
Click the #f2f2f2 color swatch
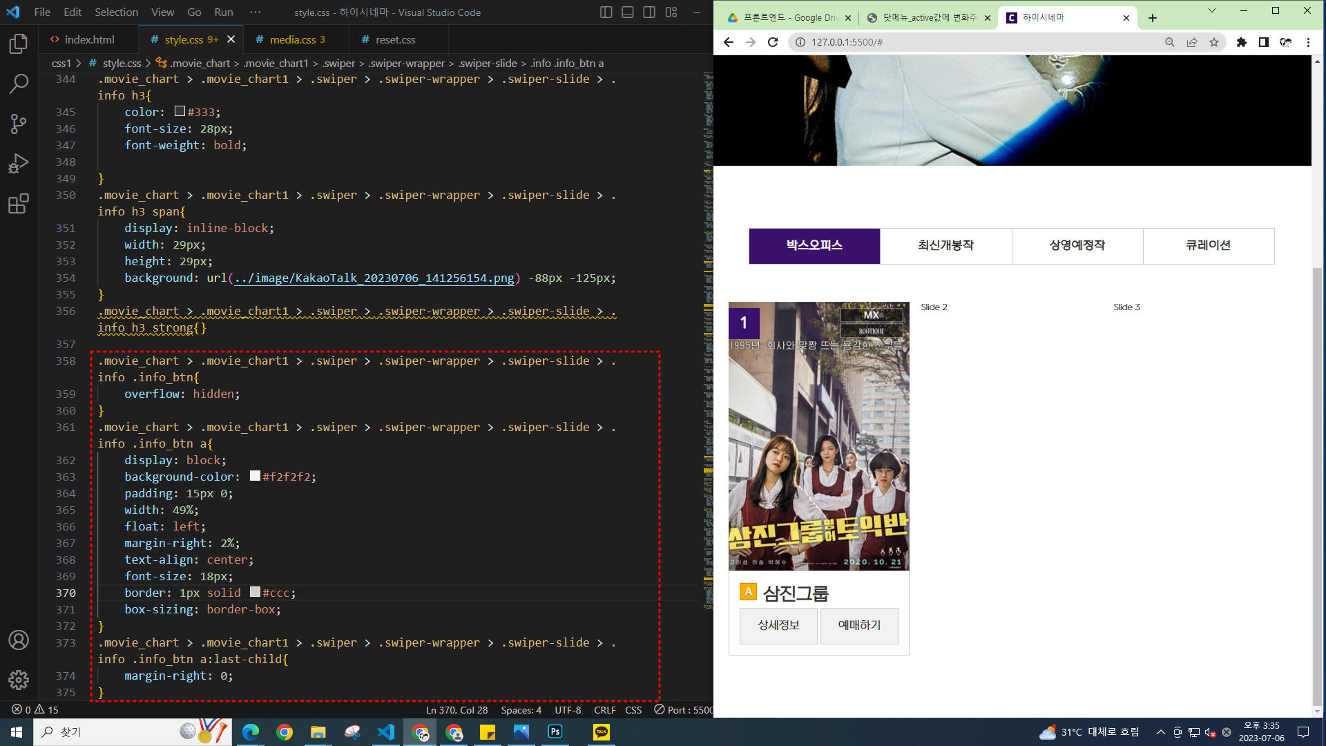coord(255,476)
